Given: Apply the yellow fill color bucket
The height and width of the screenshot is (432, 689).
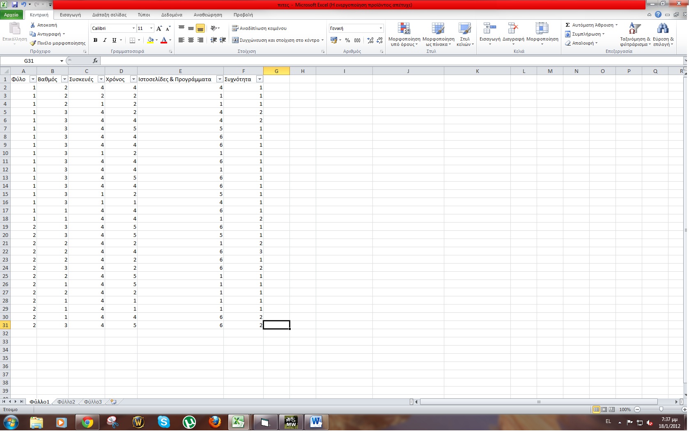Looking at the screenshot, I should pos(150,40).
